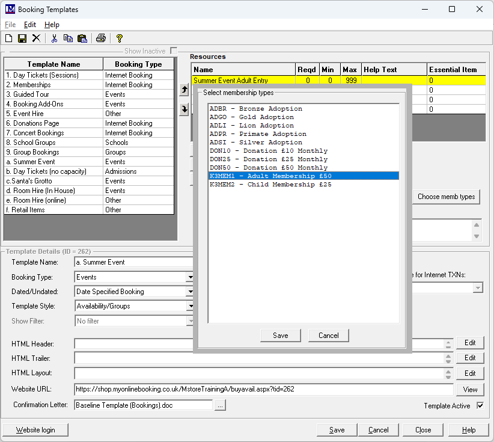Click the Delete X toolbar icon
The width and height of the screenshot is (494, 442).
click(36, 38)
